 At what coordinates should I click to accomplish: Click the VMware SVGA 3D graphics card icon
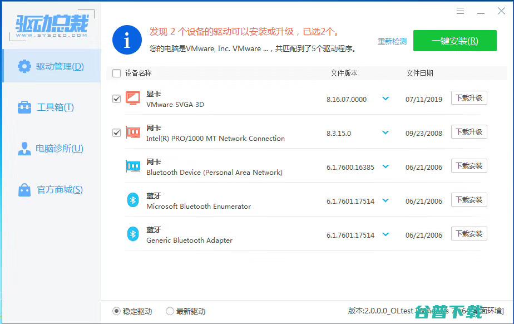133,97
